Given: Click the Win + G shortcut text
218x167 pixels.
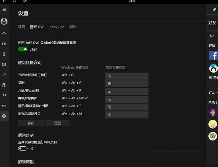Looking at the screenshot, I should (x=68, y=75).
